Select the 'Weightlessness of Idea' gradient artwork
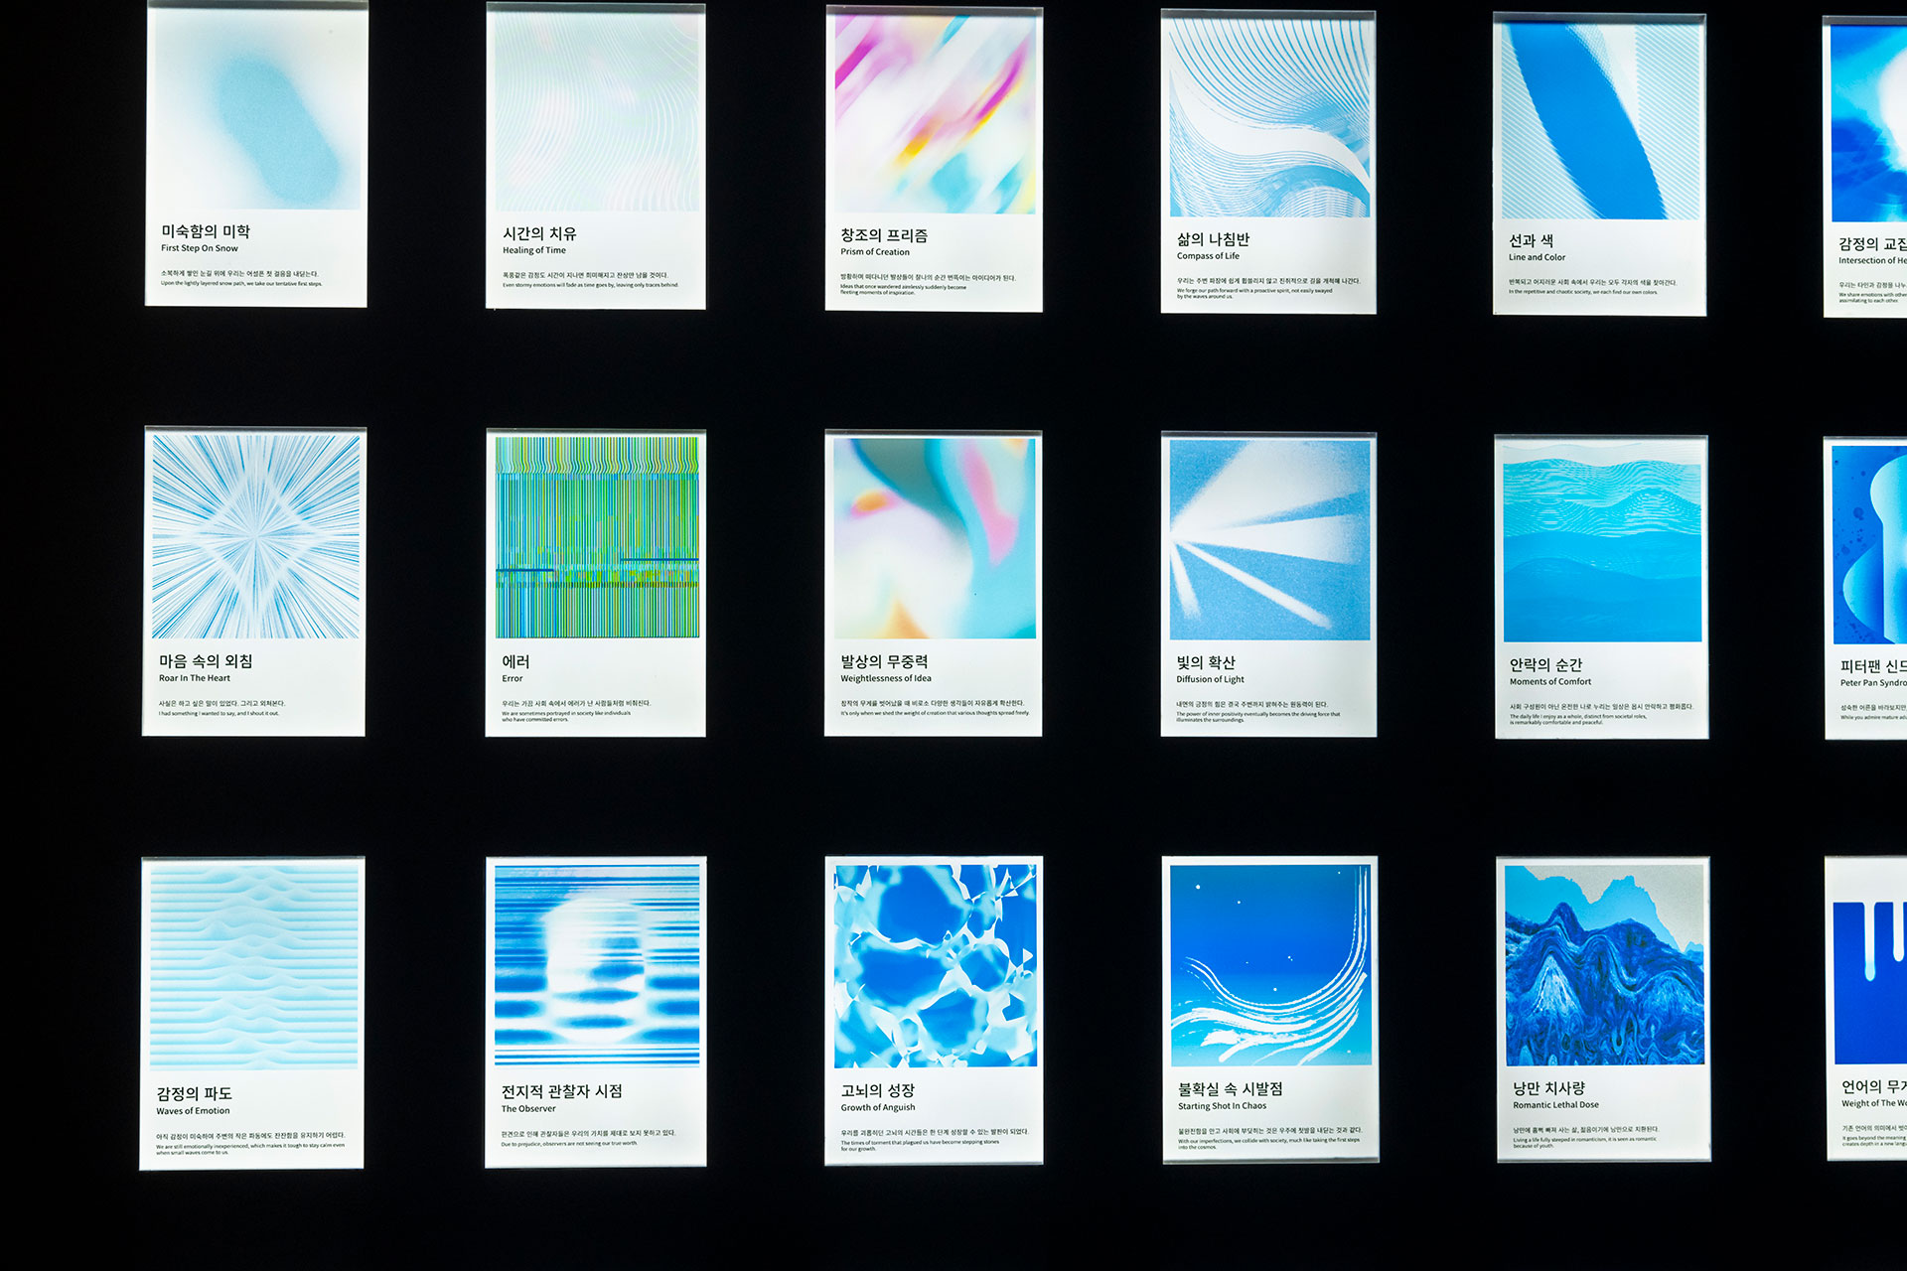This screenshot has height=1271, width=1907. point(934,538)
